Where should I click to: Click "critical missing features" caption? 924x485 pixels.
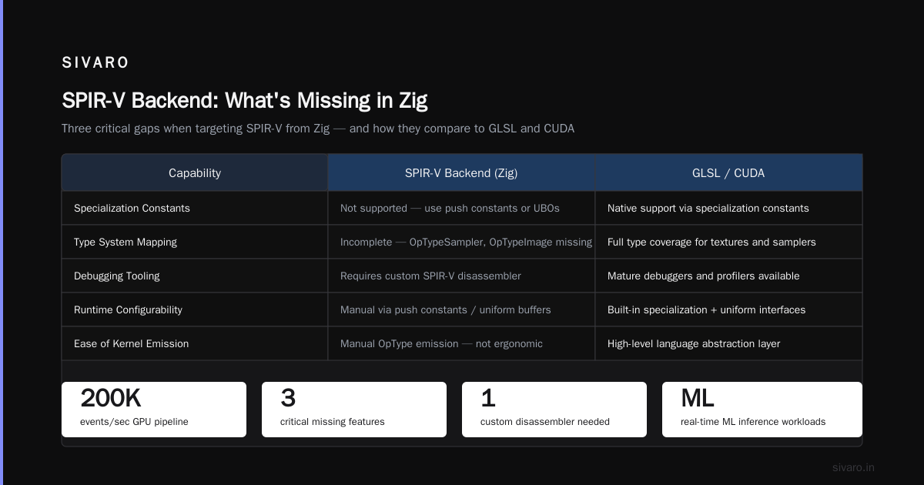click(333, 421)
